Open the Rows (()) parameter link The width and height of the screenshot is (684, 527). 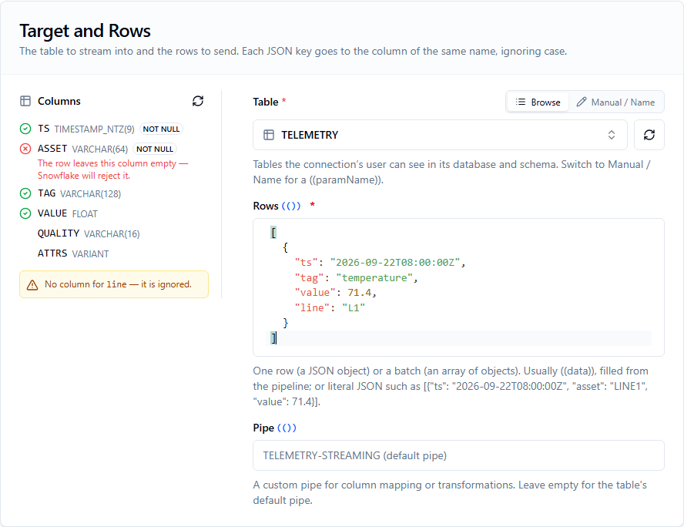point(291,206)
